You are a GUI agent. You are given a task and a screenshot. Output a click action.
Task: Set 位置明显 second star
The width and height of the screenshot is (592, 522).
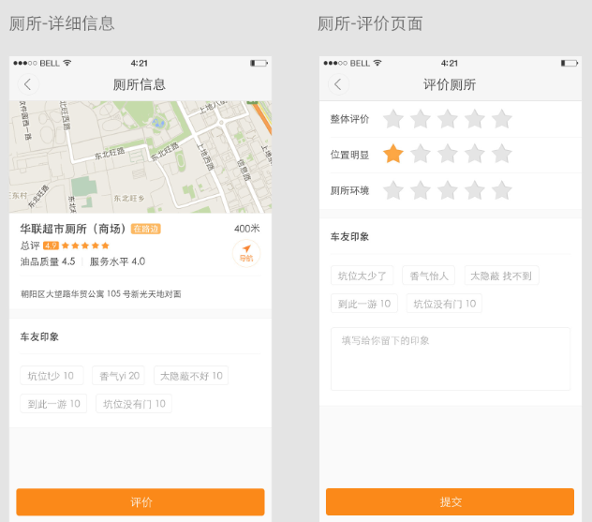[x=421, y=154]
